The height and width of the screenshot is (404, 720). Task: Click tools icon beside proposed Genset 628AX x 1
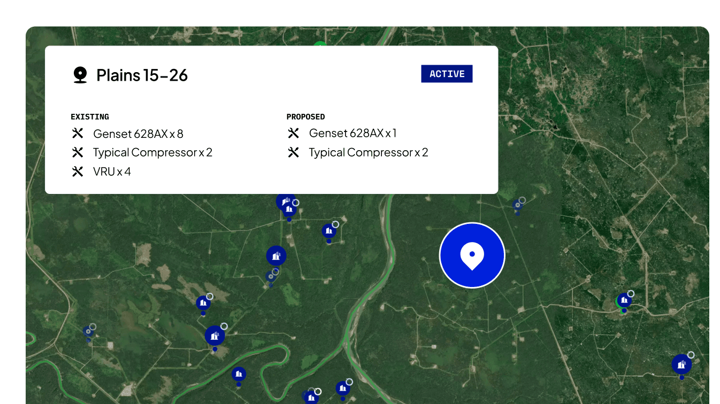click(293, 134)
